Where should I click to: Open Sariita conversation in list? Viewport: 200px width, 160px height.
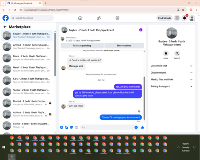[x=27, y=125]
